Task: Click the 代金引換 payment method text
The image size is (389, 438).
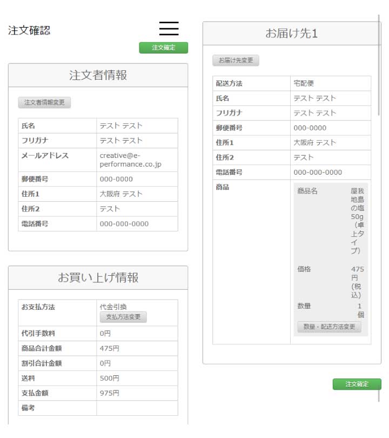Action: coord(113,307)
